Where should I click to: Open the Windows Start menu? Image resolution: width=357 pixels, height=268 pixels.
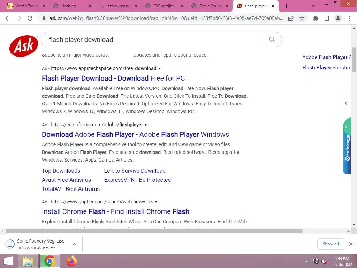[x=8, y=261]
